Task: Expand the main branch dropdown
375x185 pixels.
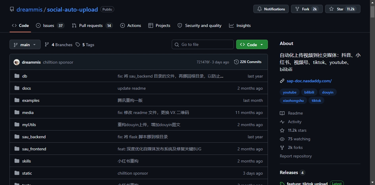Action: (25, 44)
